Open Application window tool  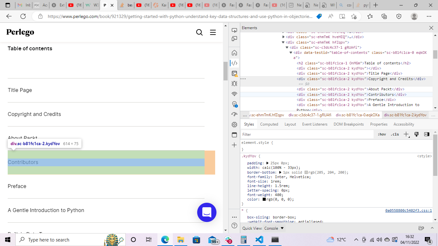[234, 135]
